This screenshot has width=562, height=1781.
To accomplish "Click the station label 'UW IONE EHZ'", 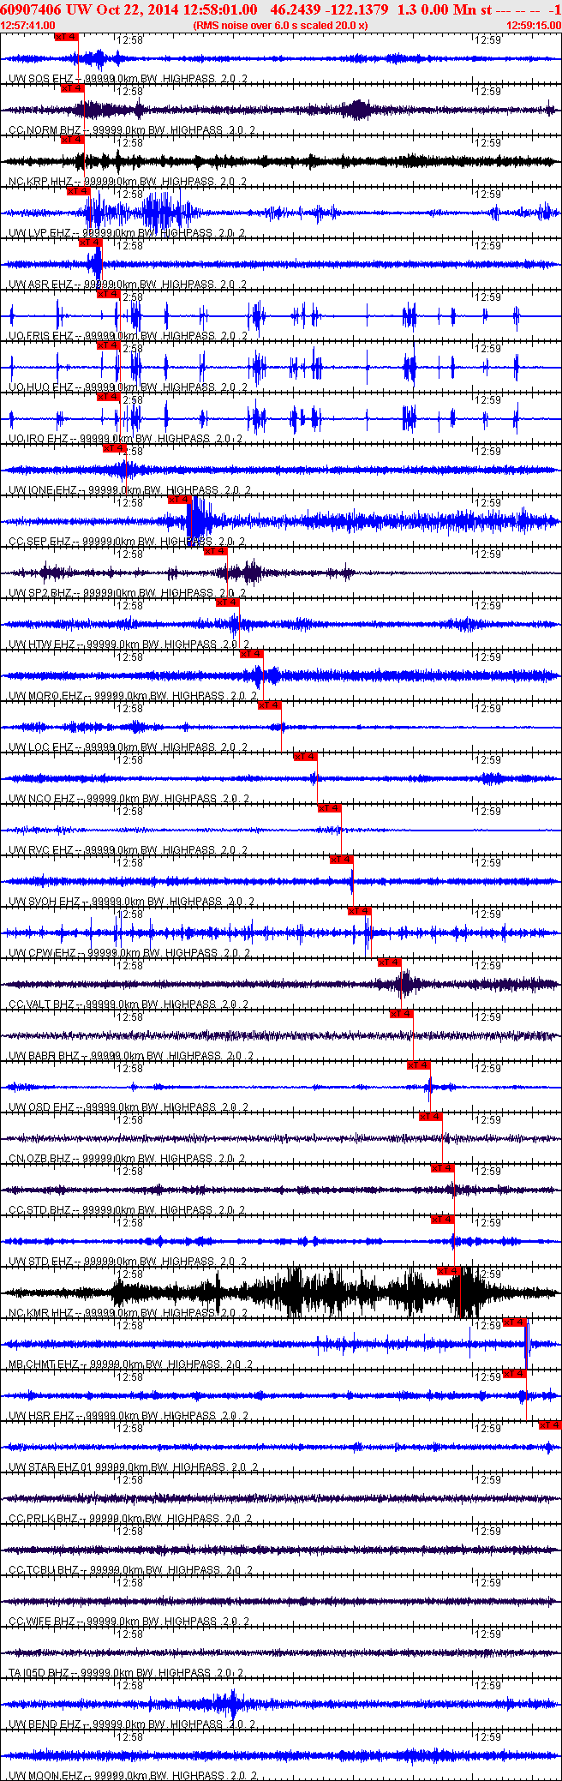I will 42,490.
